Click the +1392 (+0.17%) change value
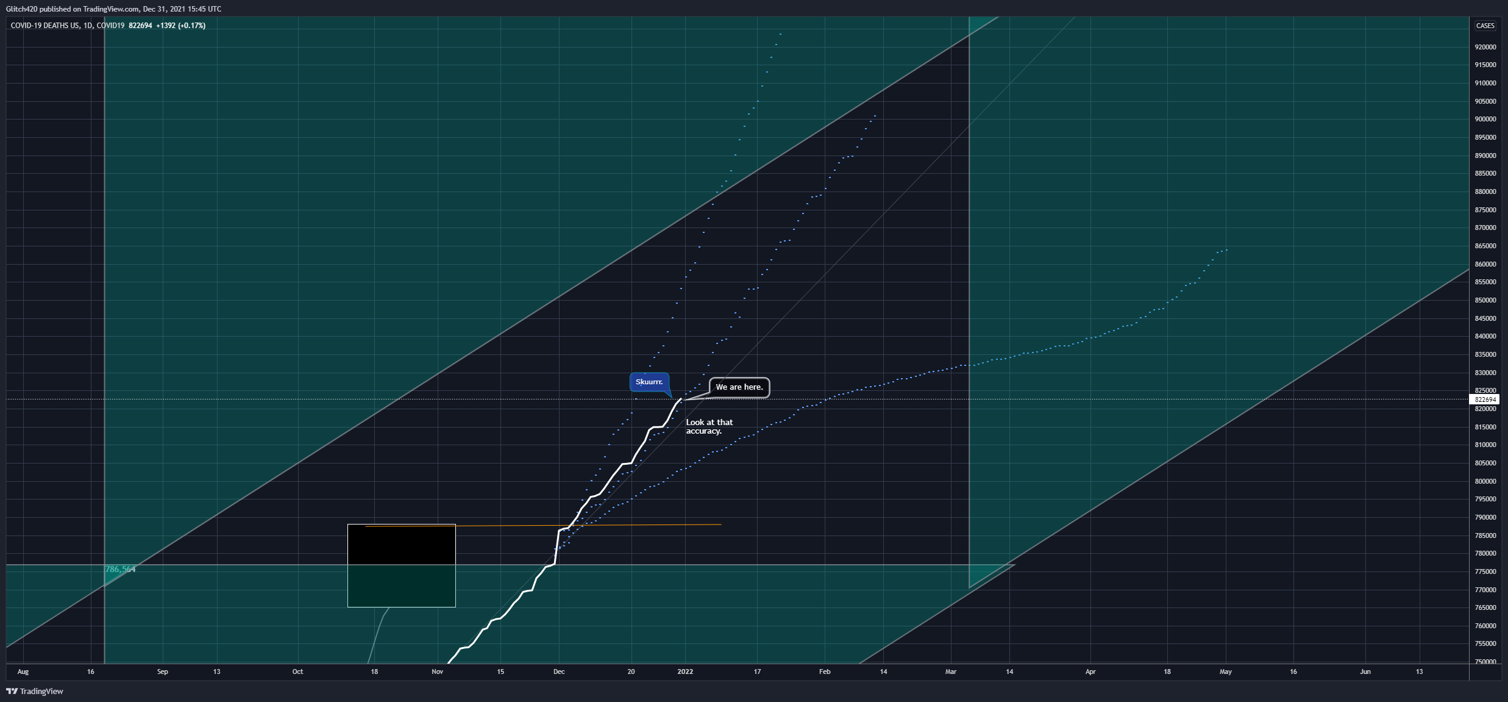The height and width of the screenshot is (702, 1508). pos(180,26)
